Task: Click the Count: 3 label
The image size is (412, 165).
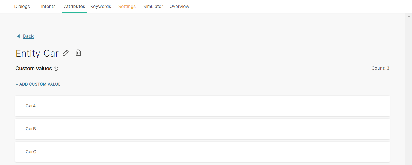Action: click(x=380, y=68)
